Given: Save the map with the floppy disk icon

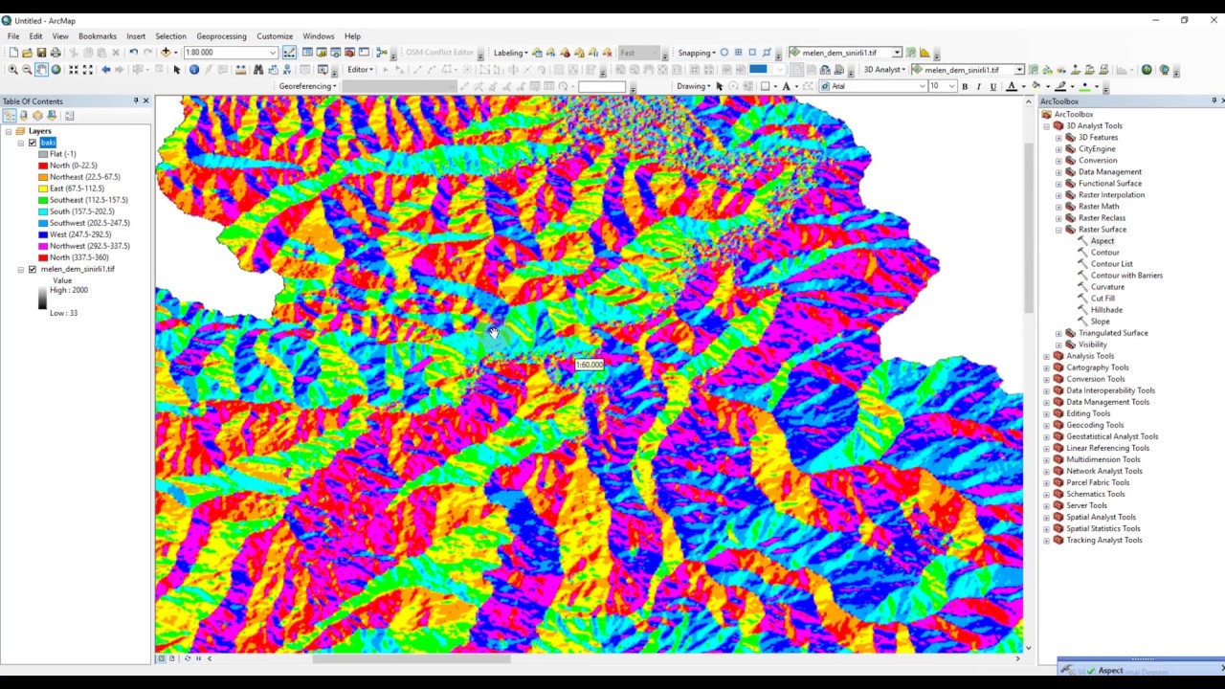Looking at the screenshot, I should click(x=41, y=53).
